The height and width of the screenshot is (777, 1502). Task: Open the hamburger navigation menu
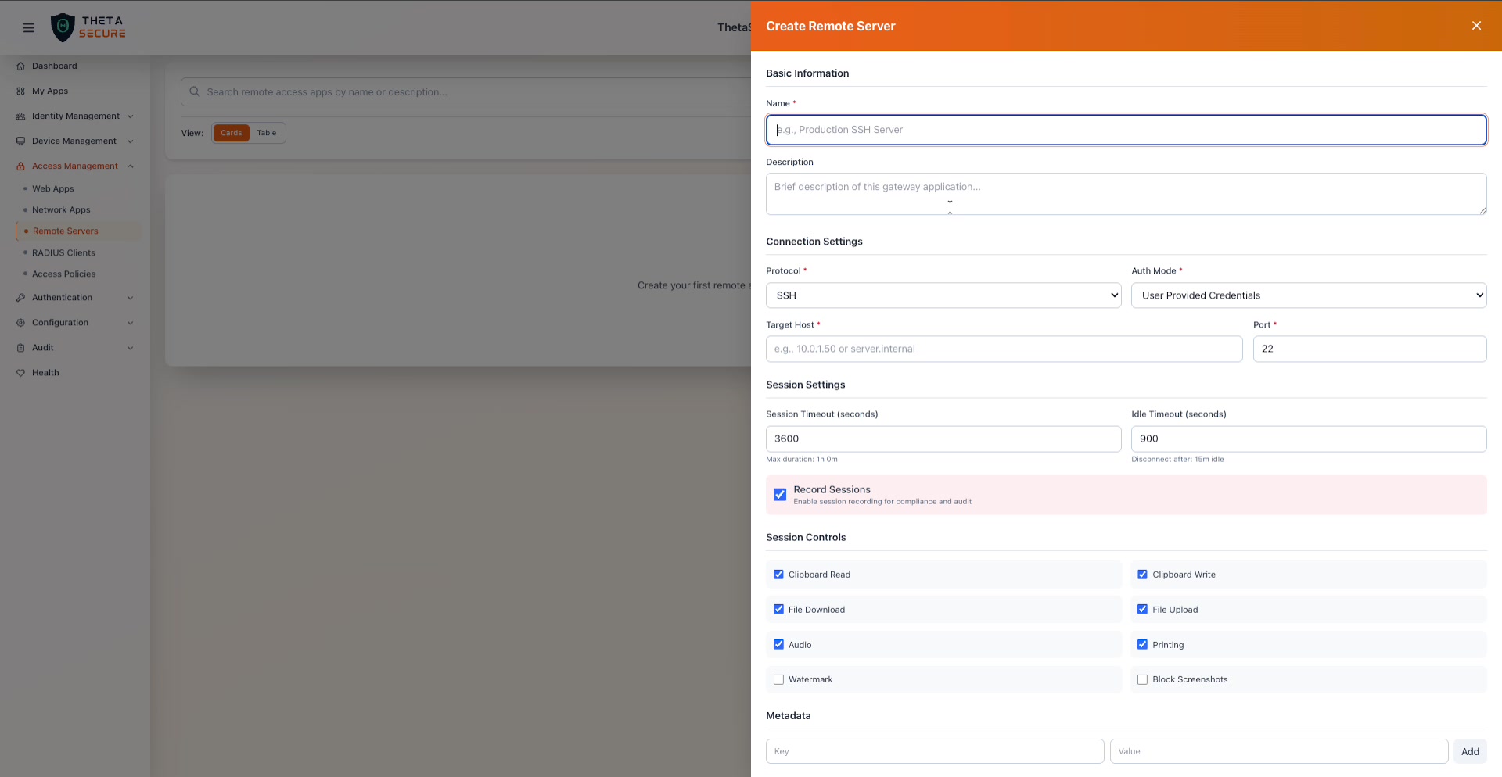(28, 27)
